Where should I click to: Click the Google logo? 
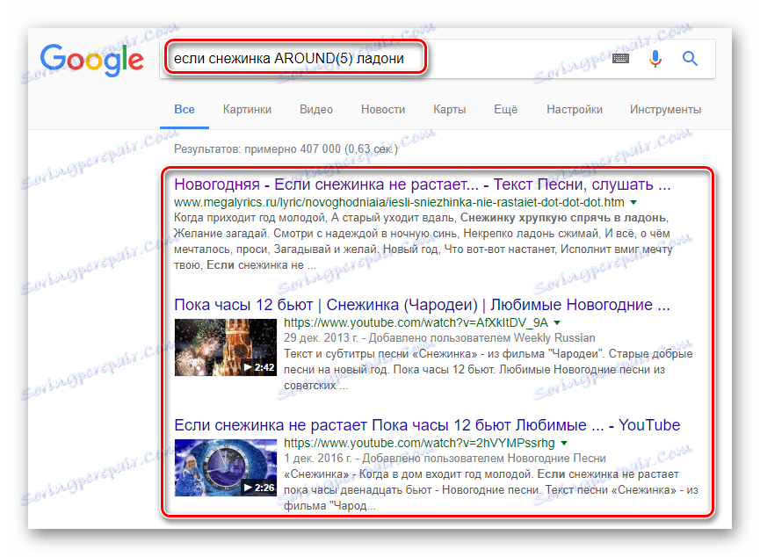point(92,60)
